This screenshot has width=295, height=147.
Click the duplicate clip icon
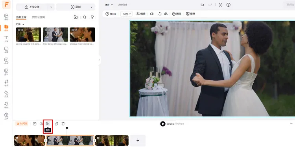tap(56, 124)
